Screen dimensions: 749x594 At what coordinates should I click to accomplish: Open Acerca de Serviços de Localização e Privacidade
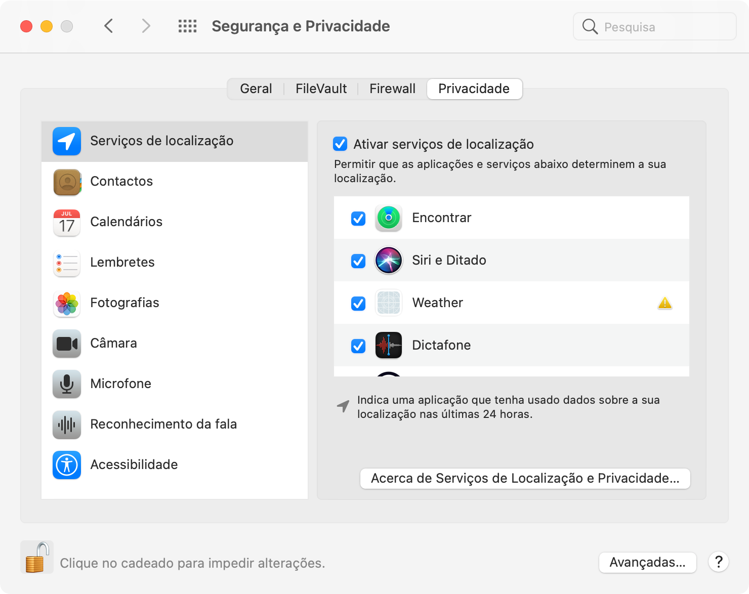[x=525, y=479]
